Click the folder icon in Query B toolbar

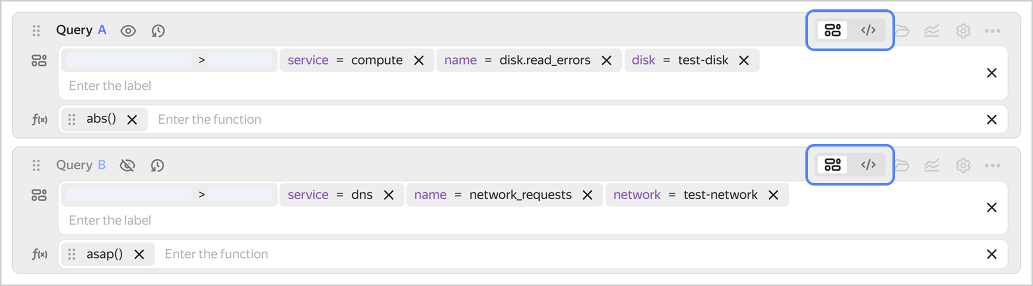point(902,165)
